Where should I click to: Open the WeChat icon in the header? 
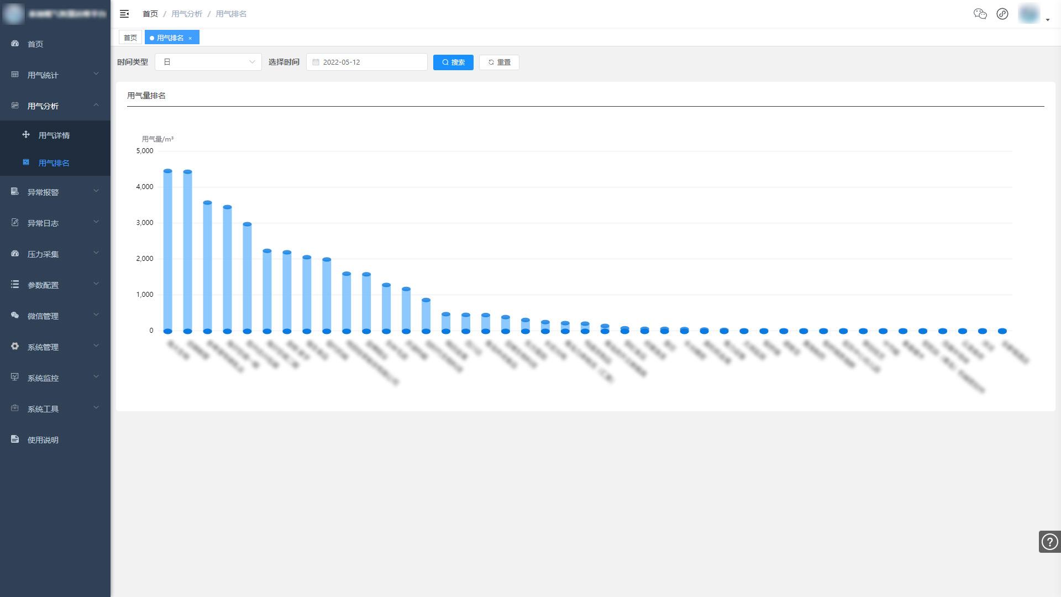click(x=980, y=14)
